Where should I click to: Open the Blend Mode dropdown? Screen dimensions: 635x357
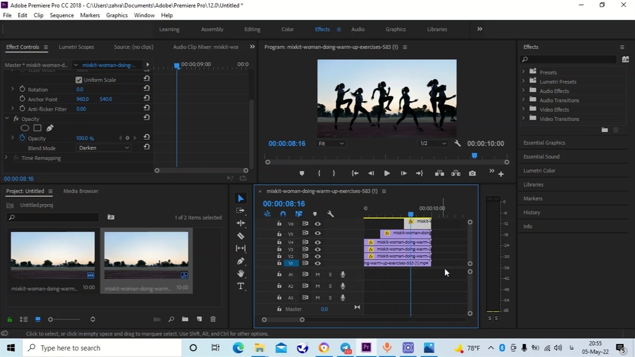103,148
